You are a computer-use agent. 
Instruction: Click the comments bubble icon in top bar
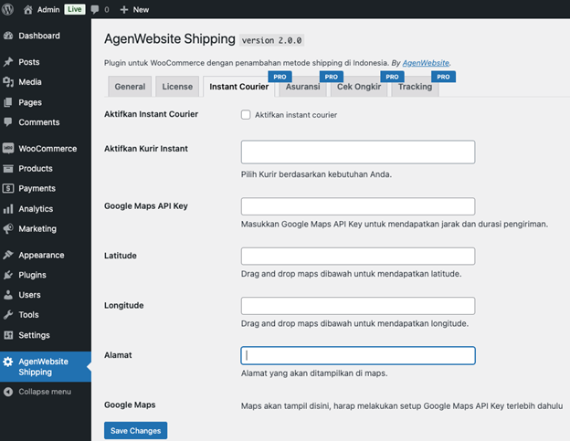[96, 9]
